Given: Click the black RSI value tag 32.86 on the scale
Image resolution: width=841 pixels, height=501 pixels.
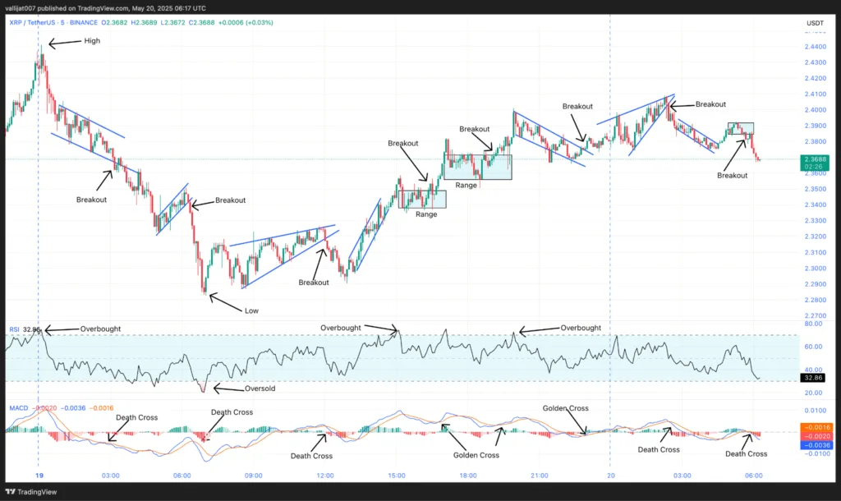Looking at the screenshot, I should click(813, 378).
